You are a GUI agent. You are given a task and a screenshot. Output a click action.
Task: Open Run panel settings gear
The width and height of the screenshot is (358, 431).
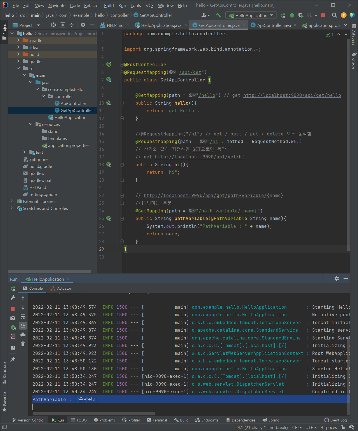337,278
